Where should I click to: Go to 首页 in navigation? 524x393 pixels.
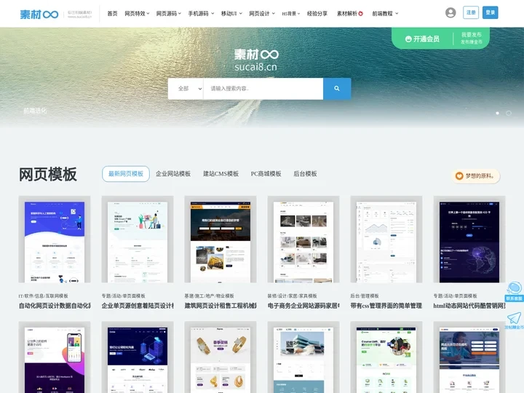112,14
